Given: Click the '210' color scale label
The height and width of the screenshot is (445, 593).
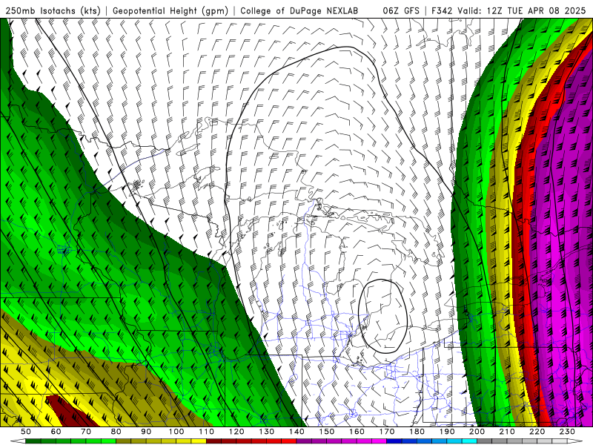Looking at the screenshot, I should tap(508, 432).
